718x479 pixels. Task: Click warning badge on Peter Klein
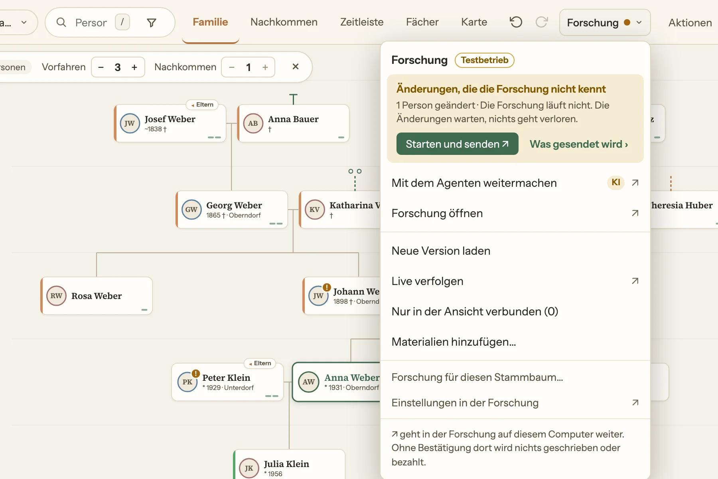coord(195,374)
